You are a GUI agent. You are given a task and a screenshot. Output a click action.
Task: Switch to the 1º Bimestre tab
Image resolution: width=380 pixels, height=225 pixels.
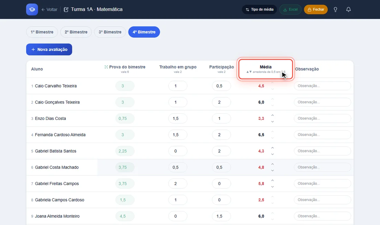42,32
